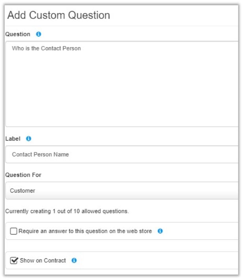The width and height of the screenshot is (243, 280).
Task: Select the 'Customer' value shown in dropdown
Action: [22, 191]
